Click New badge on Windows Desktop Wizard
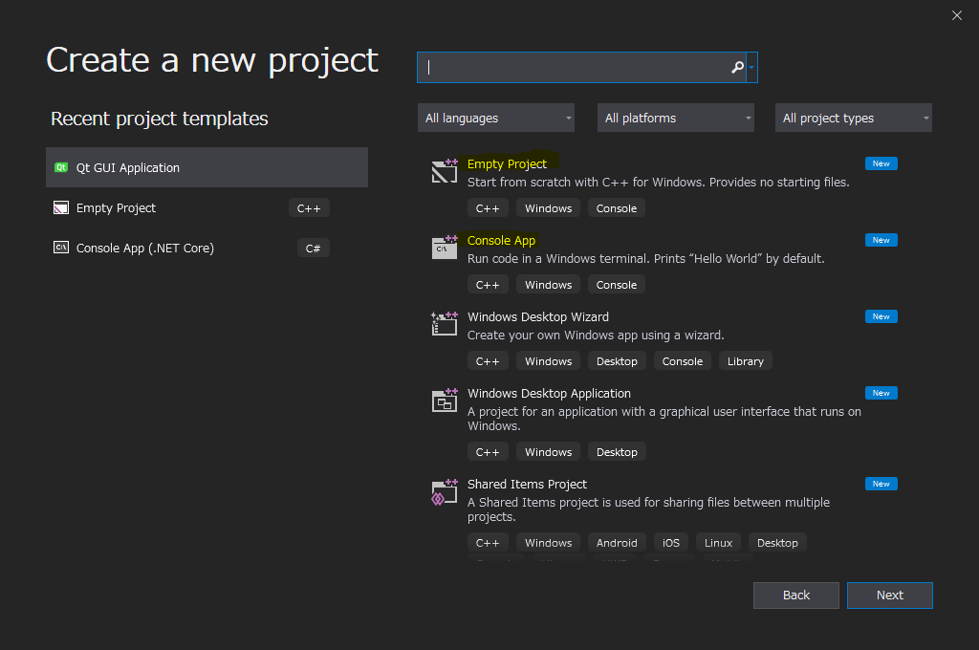The image size is (979, 650). [881, 316]
